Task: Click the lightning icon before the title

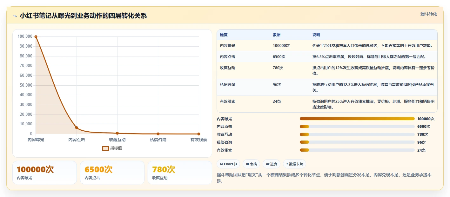Action: pyautogui.click(x=15, y=16)
